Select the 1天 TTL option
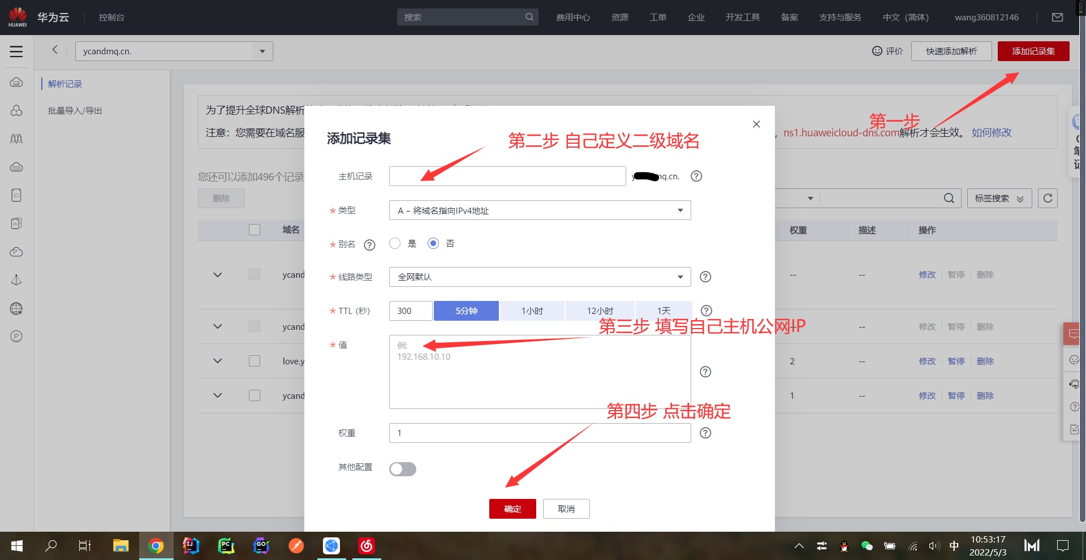Image resolution: width=1086 pixels, height=560 pixels. coord(664,311)
